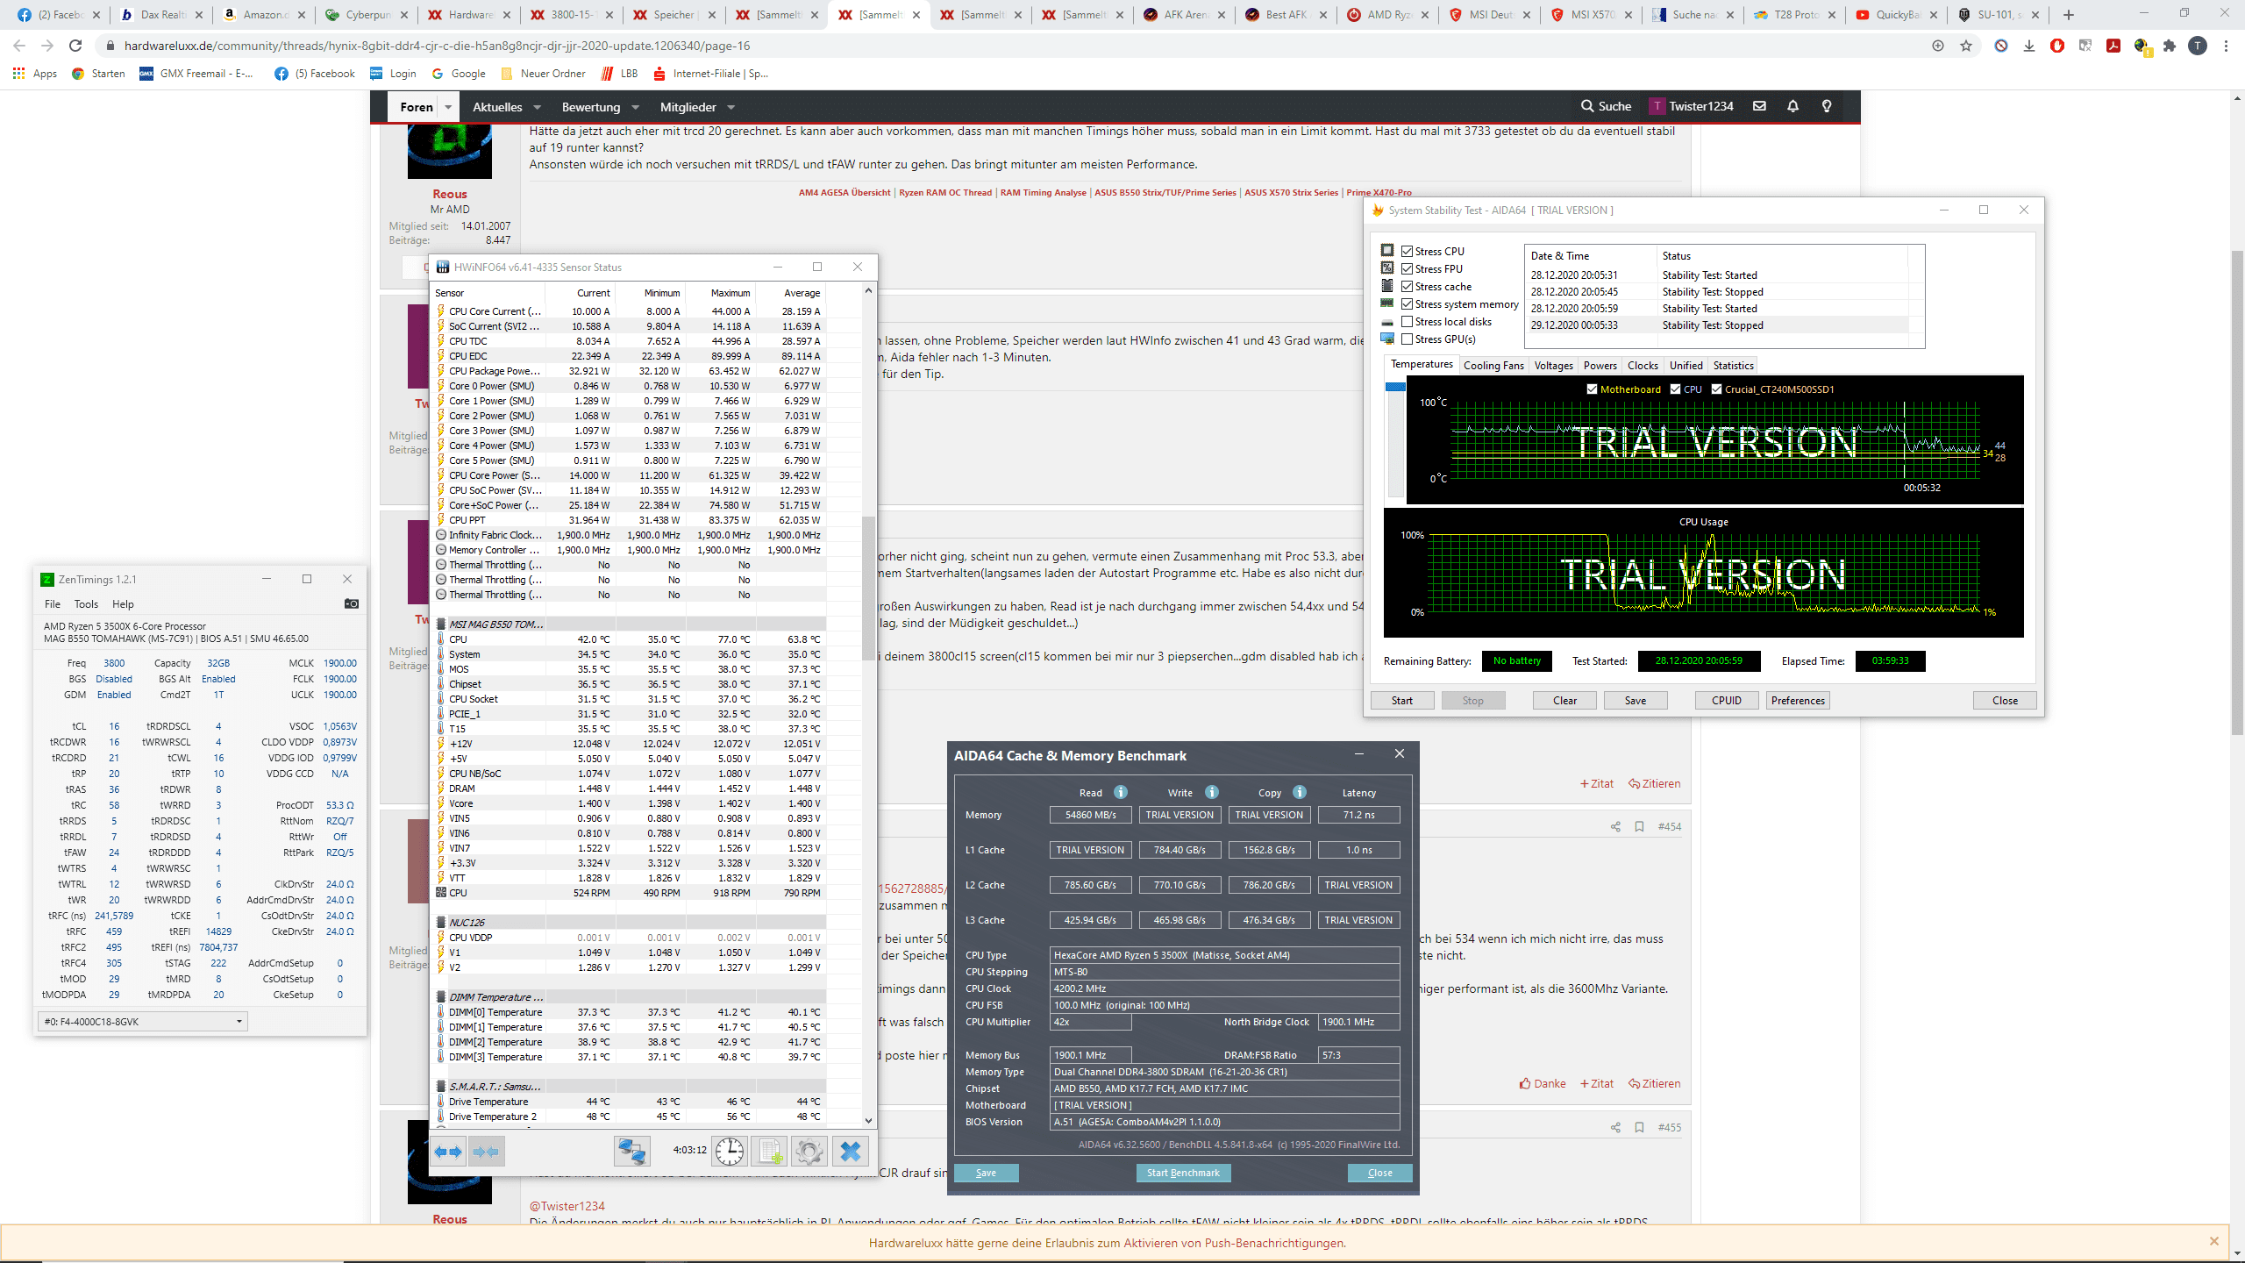The height and width of the screenshot is (1263, 2245).
Task: Open RAM Timing Analyse signature link
Action: pos(1043,192)
